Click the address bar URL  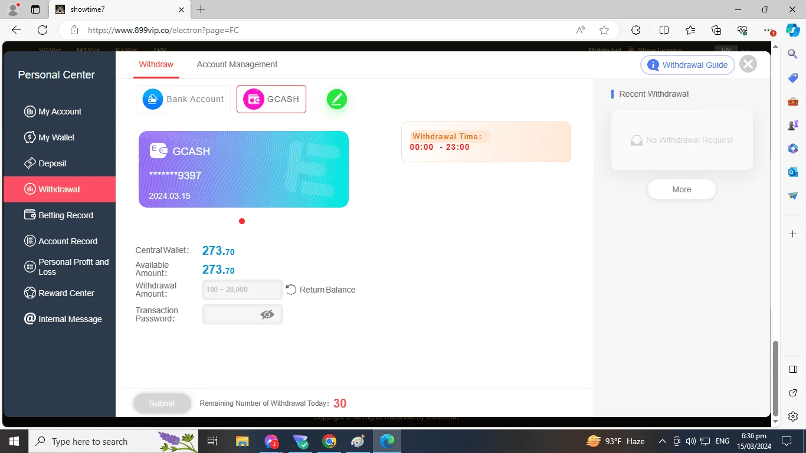click(163, 30)
